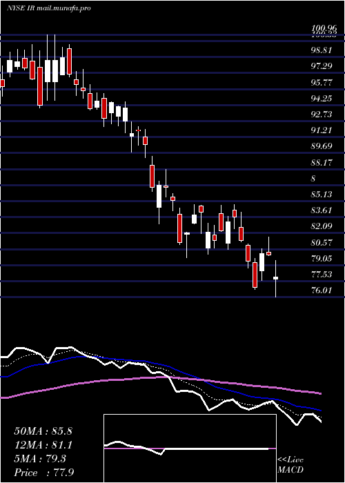Select the 95.77 price axis label

(322, 82)
